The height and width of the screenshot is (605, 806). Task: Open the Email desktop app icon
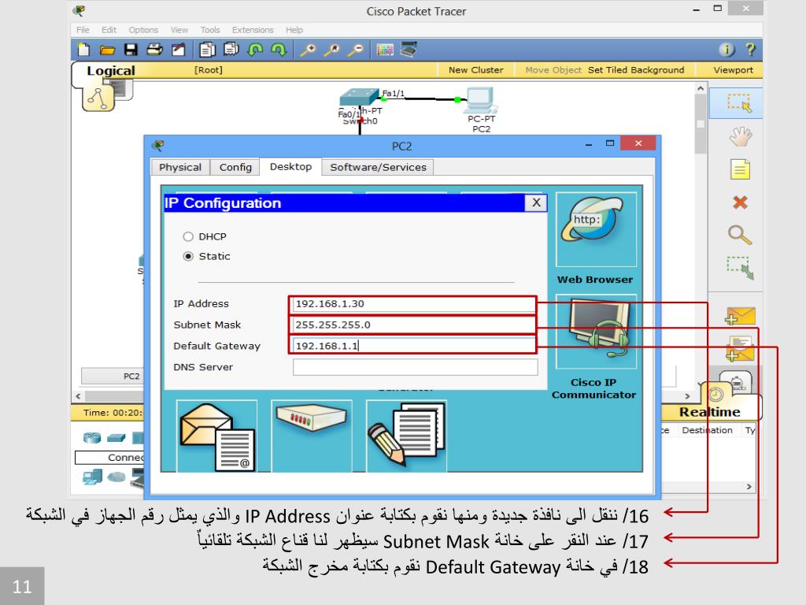pos(216,436)
